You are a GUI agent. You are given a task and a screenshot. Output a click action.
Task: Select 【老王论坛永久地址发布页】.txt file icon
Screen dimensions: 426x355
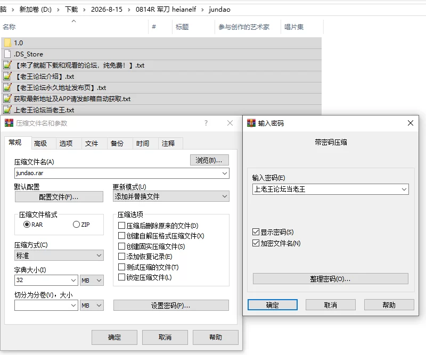pyautogui.click(x=7, y=87)
